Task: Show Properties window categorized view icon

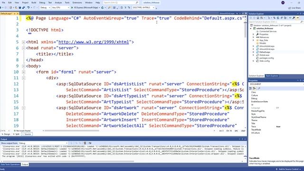Action: [x=250, y=88]
